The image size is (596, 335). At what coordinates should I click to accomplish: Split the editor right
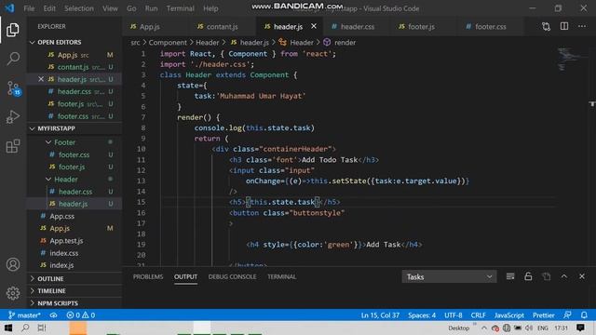coord(564,26)
